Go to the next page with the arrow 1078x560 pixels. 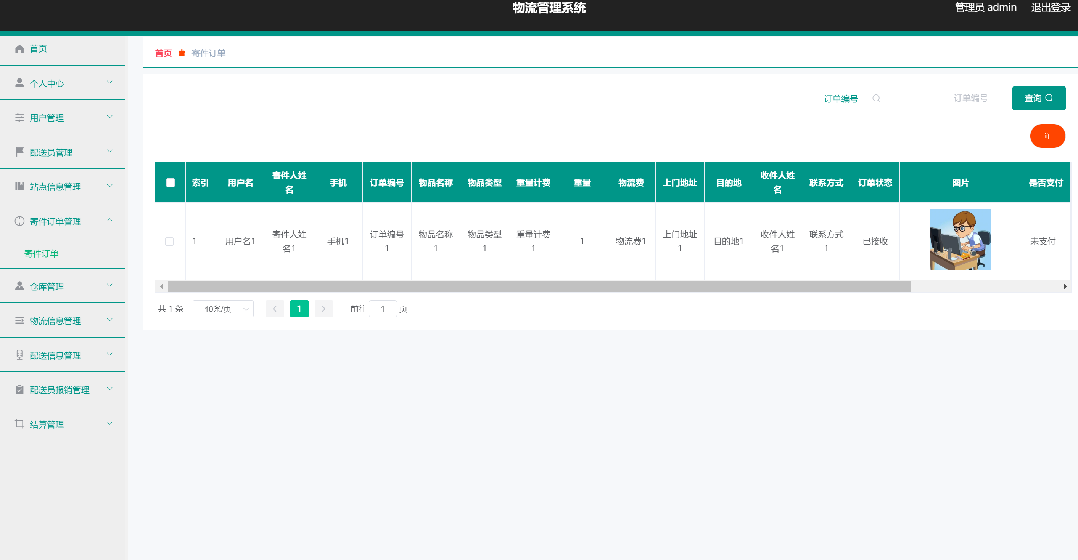323,309
